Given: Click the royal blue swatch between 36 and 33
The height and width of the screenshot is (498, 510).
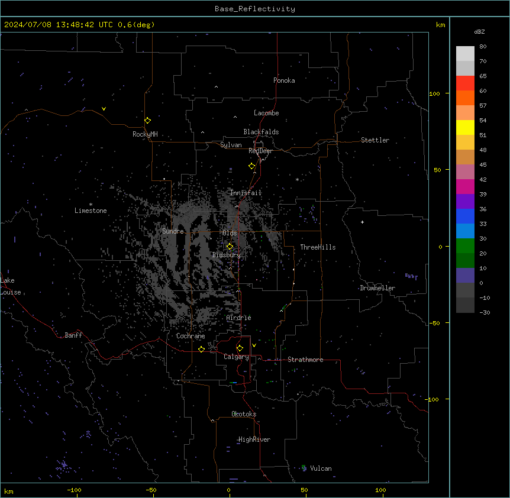Looking at the screenshot, I should coord(465,216).
